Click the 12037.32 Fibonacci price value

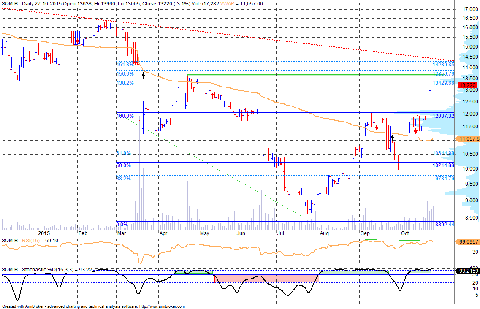[x=443, y=116]
